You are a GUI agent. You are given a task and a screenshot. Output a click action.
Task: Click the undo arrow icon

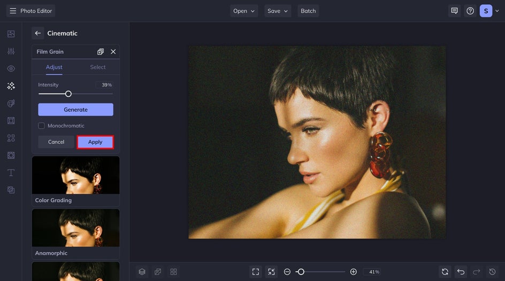[x=461, y=272]
